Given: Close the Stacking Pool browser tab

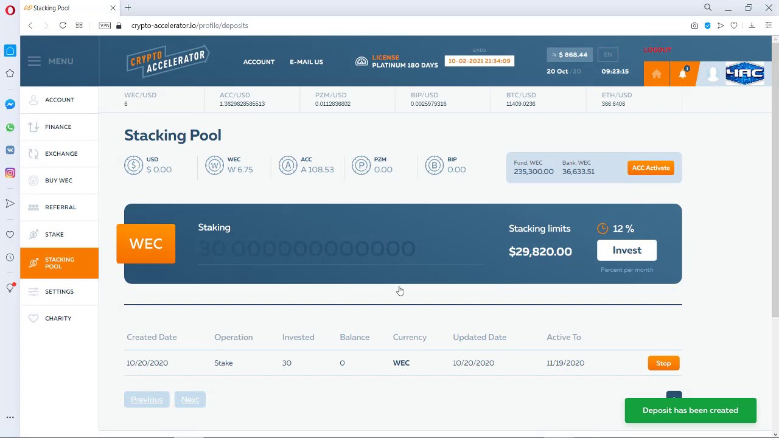Looking at the screenshot, I should [113, 8].
